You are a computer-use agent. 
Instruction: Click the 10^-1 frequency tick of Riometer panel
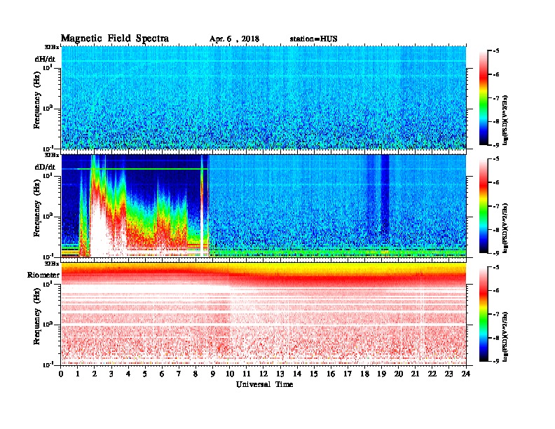[48, 365]
